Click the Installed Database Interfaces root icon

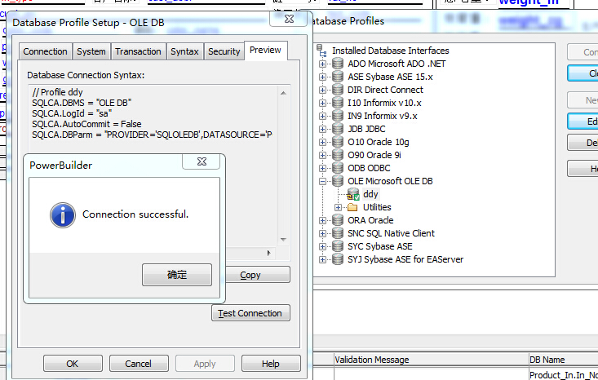tap(322, 51)
